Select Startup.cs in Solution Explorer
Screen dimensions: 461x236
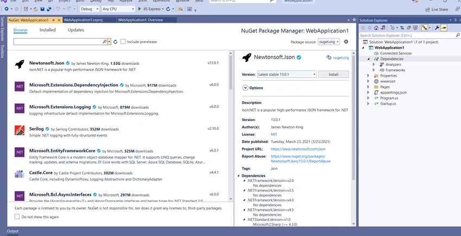[388, 103]
